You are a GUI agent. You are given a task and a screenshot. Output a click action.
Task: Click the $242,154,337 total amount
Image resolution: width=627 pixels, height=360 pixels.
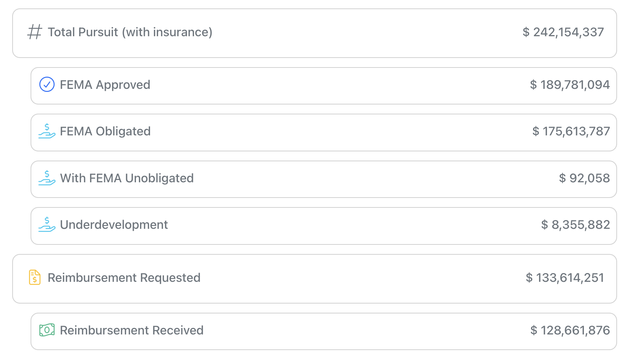click(564, 32)
